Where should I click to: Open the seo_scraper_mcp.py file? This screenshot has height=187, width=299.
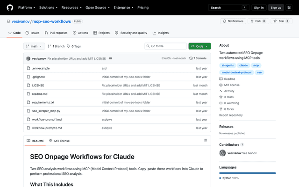tap(46, 111)
